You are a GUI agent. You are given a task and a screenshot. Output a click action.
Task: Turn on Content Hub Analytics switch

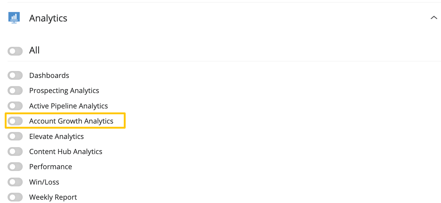pyautogui.click(x=15, y=152)
